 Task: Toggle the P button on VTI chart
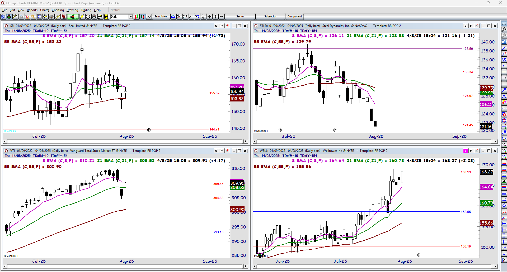point(222,151)
